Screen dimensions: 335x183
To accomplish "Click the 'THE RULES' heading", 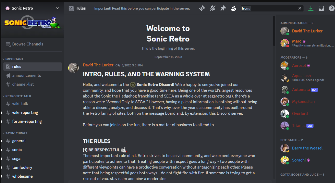I will [x=96, y=141].
